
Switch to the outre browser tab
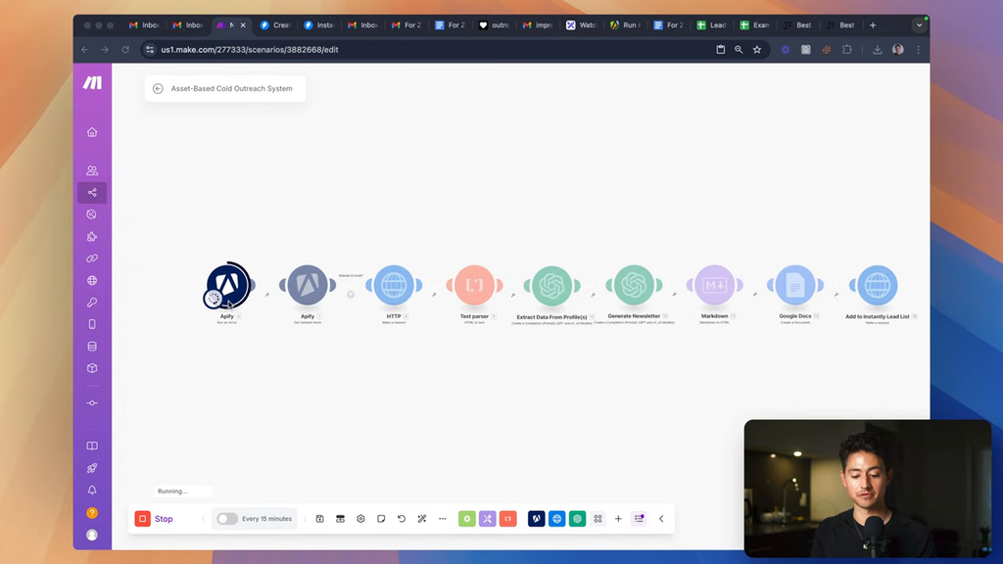[495, 24]
